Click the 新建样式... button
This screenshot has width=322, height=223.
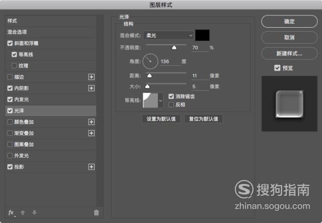[x=289, y=53]
